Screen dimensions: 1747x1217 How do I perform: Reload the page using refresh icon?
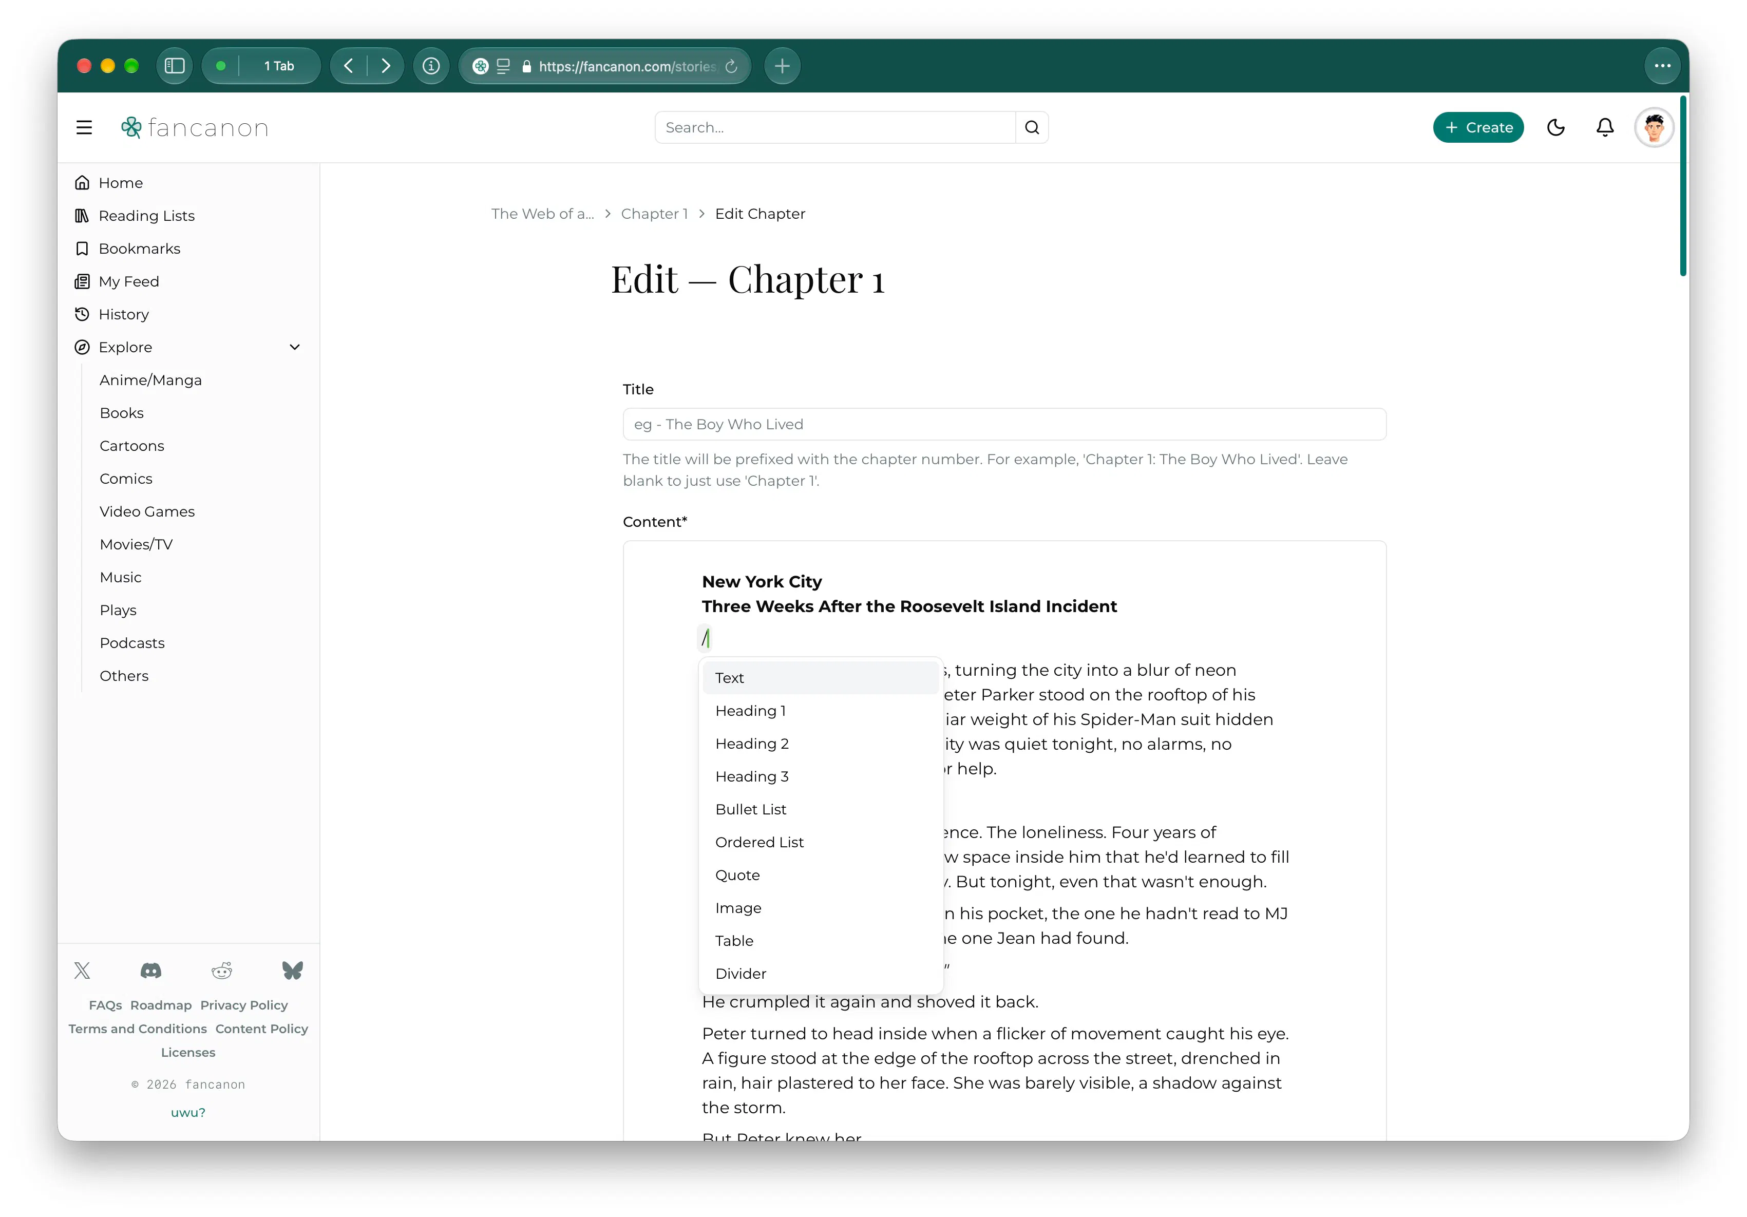731,66
